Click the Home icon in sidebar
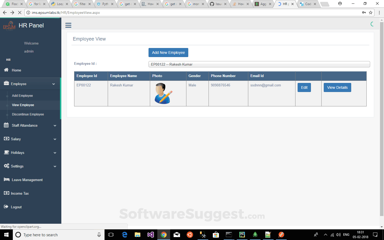The height and width of the screenshot is (240, 384). point(6,70)
